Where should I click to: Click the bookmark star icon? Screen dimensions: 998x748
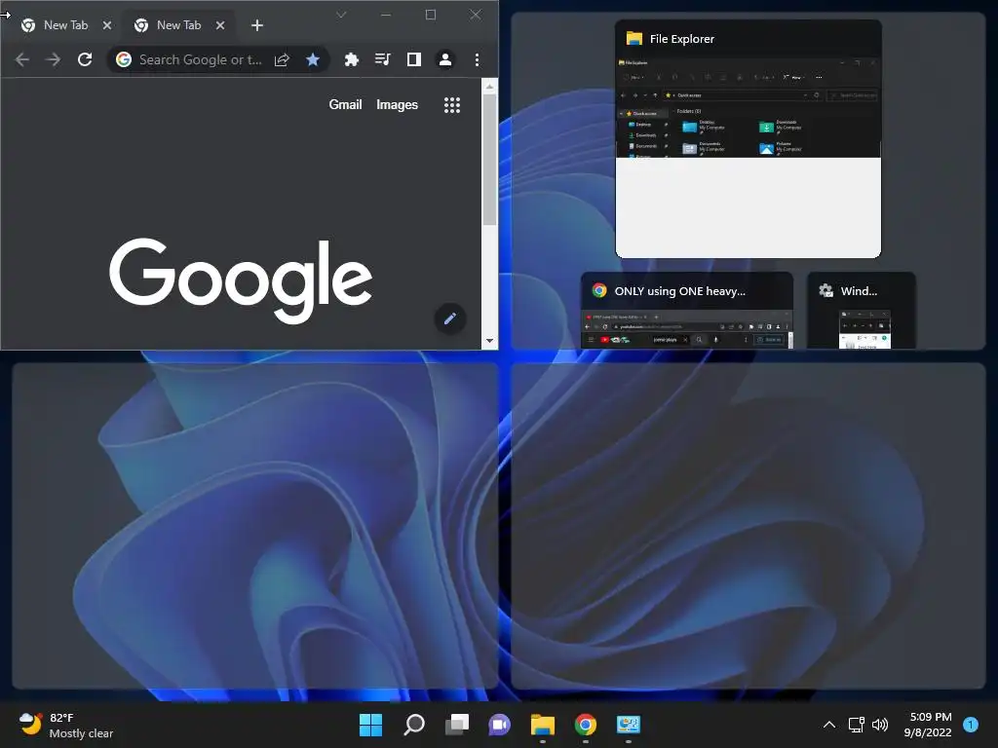pos(313,59)
